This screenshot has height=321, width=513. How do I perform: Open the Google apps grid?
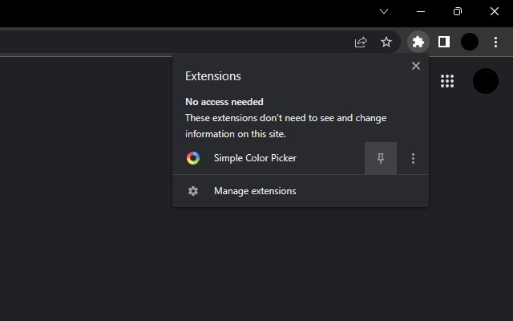pos(447,81)
